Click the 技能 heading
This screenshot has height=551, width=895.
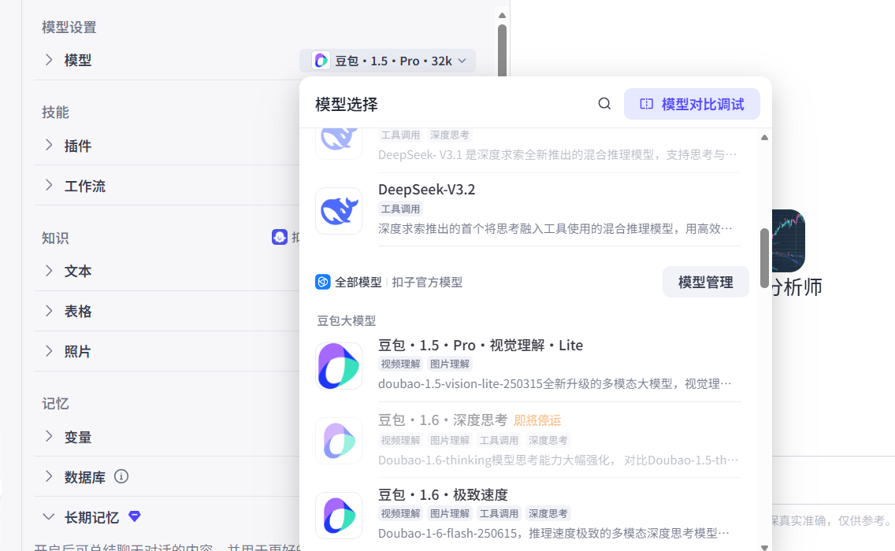point(55,112)
